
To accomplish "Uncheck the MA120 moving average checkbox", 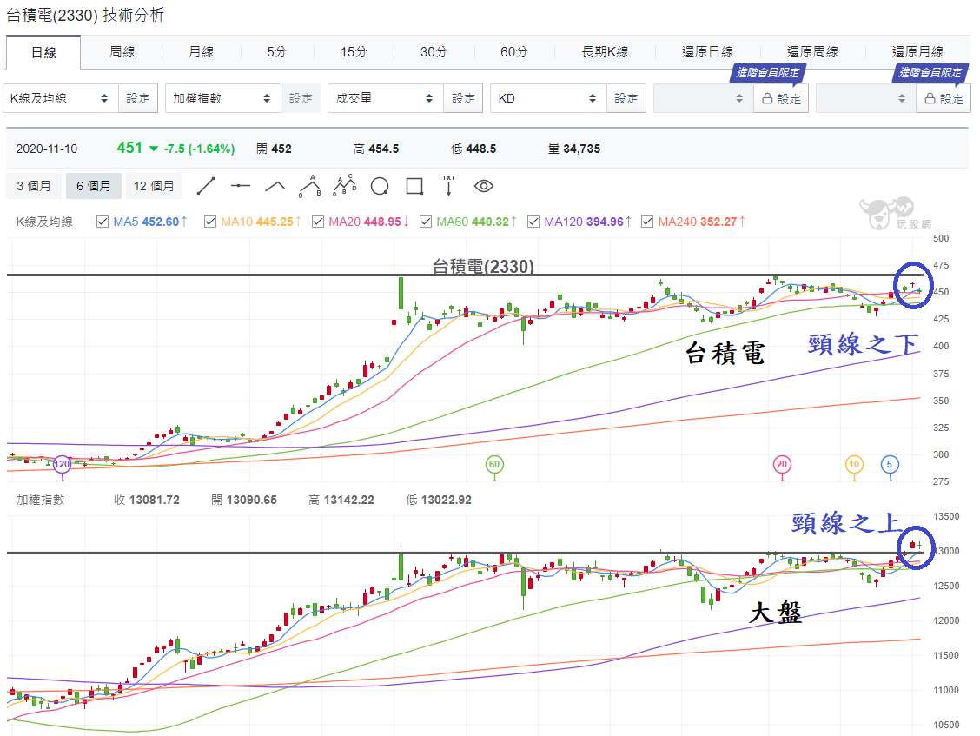I will point(533,222).
